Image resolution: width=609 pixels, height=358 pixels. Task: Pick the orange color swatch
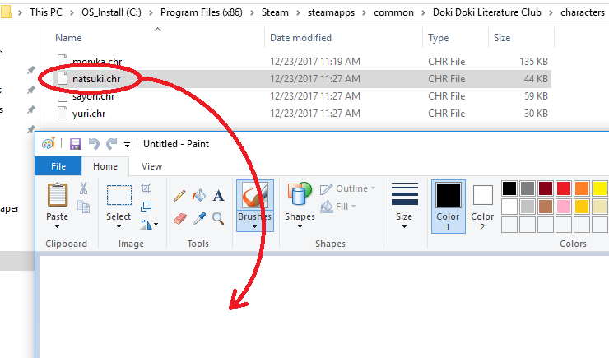tap(582, 188)
